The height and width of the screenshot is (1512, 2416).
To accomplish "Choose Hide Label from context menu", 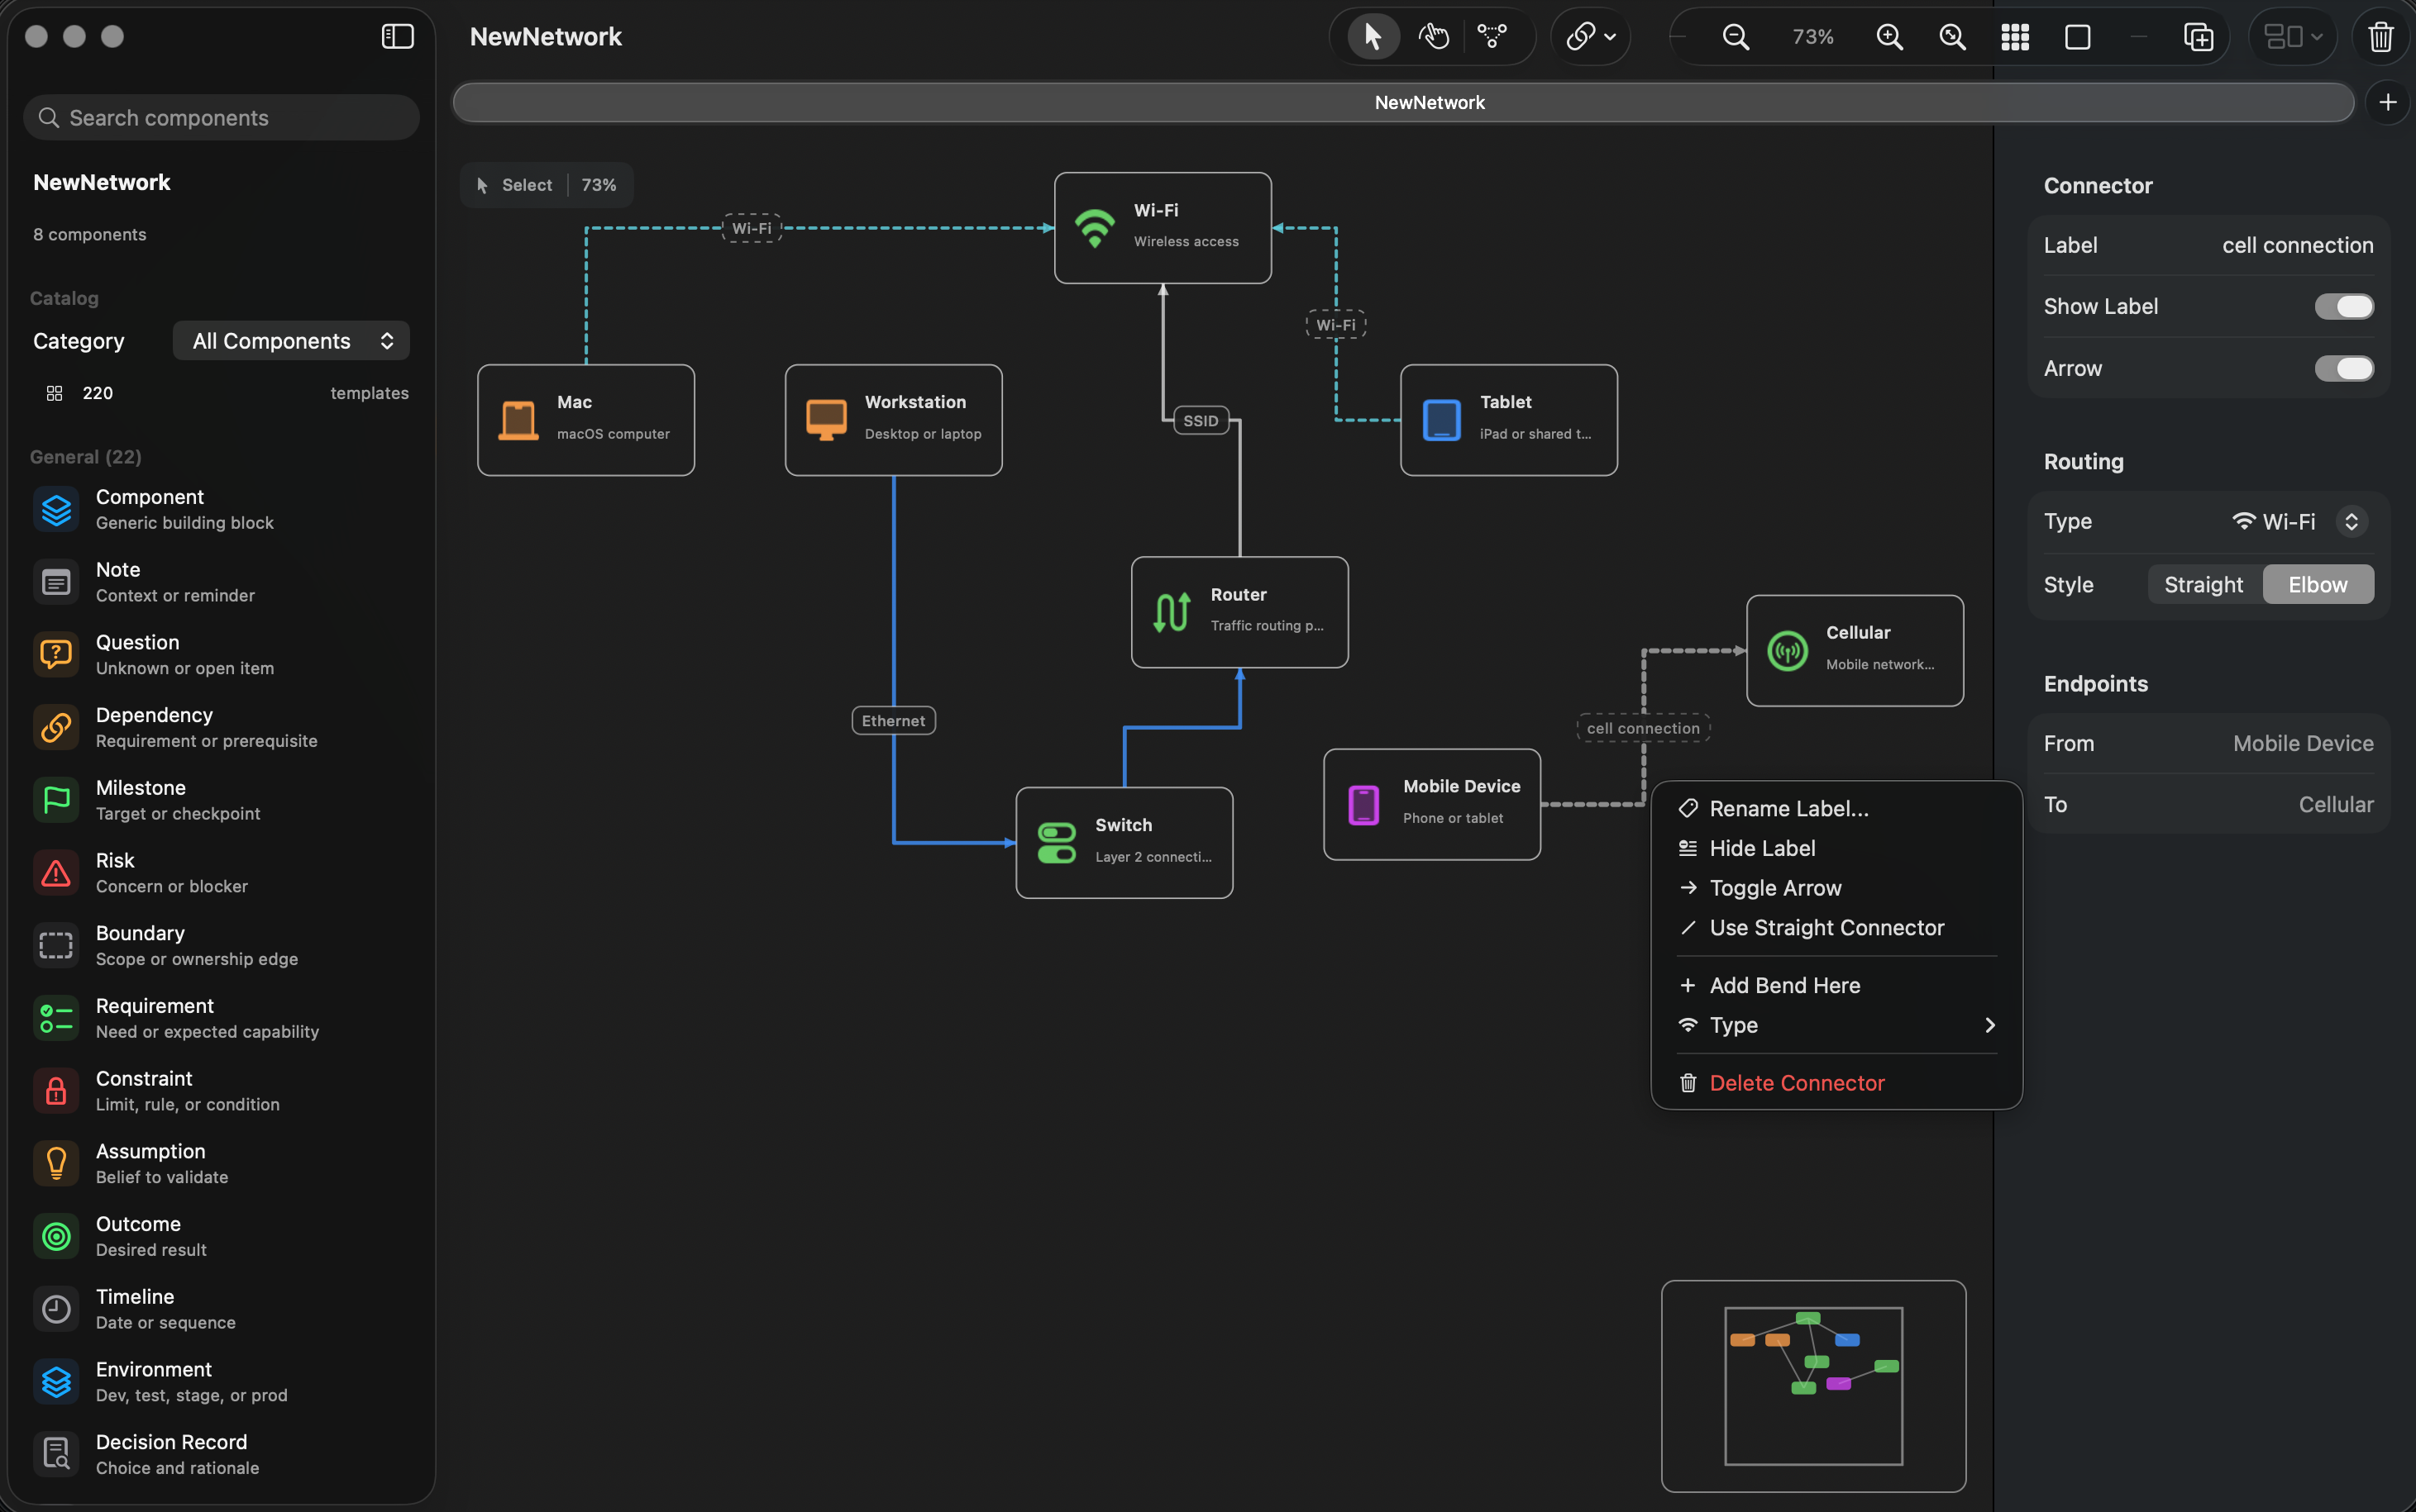I will [1836, 848].
